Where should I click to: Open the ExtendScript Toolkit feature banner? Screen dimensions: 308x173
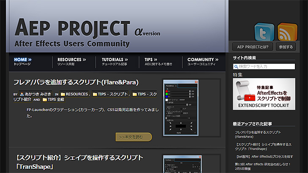point(264,94)
